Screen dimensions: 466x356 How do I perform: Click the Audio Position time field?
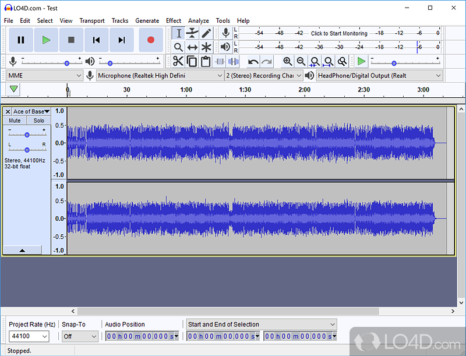tap(142, 336)
